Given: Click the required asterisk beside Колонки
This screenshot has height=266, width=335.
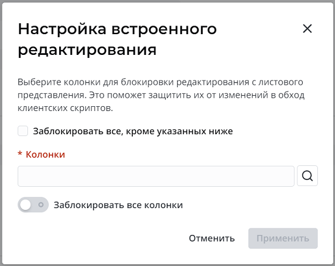Looking at the screenshot, I should click(20, 154).
